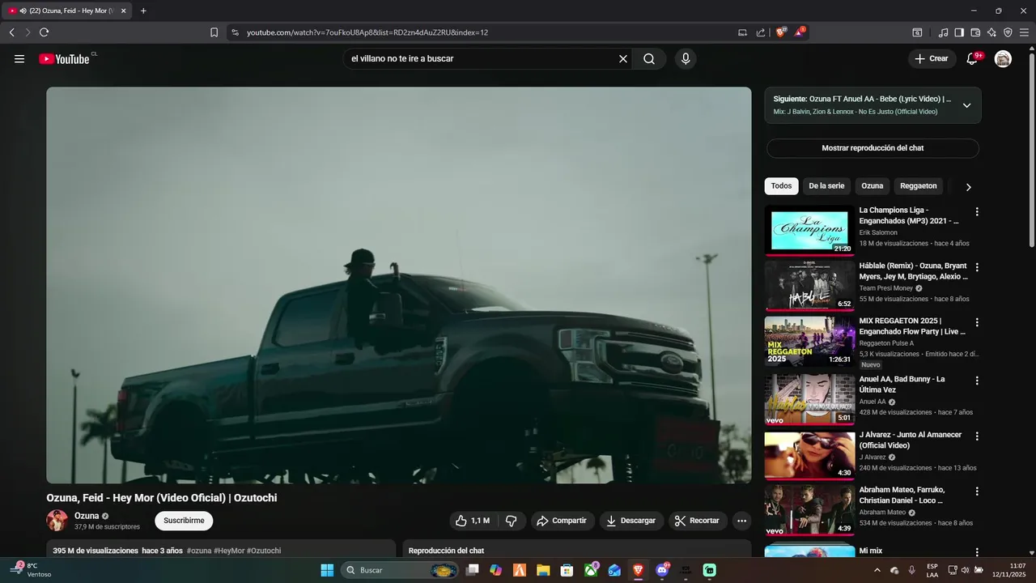The height and width of the screenshot is (583, 1036).
Task: Click the Compartir share button
Action: pyautogui.click(x=563, y=521)
